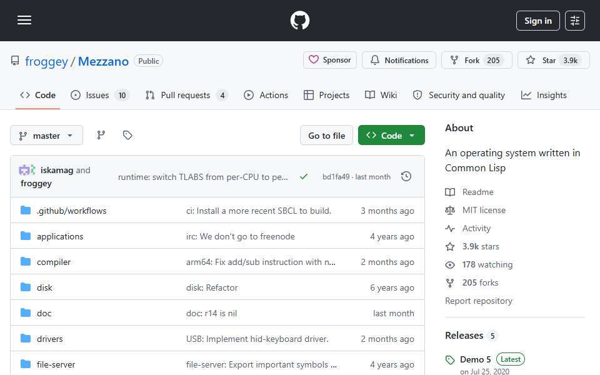Click the Sign in button
Viewport: 600px width, 375px height.
point(537,21)
